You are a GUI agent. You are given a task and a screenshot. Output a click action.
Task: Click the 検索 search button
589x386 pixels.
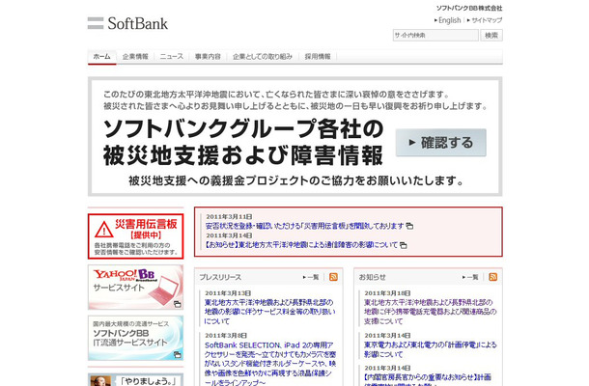(x=491, y=36)
